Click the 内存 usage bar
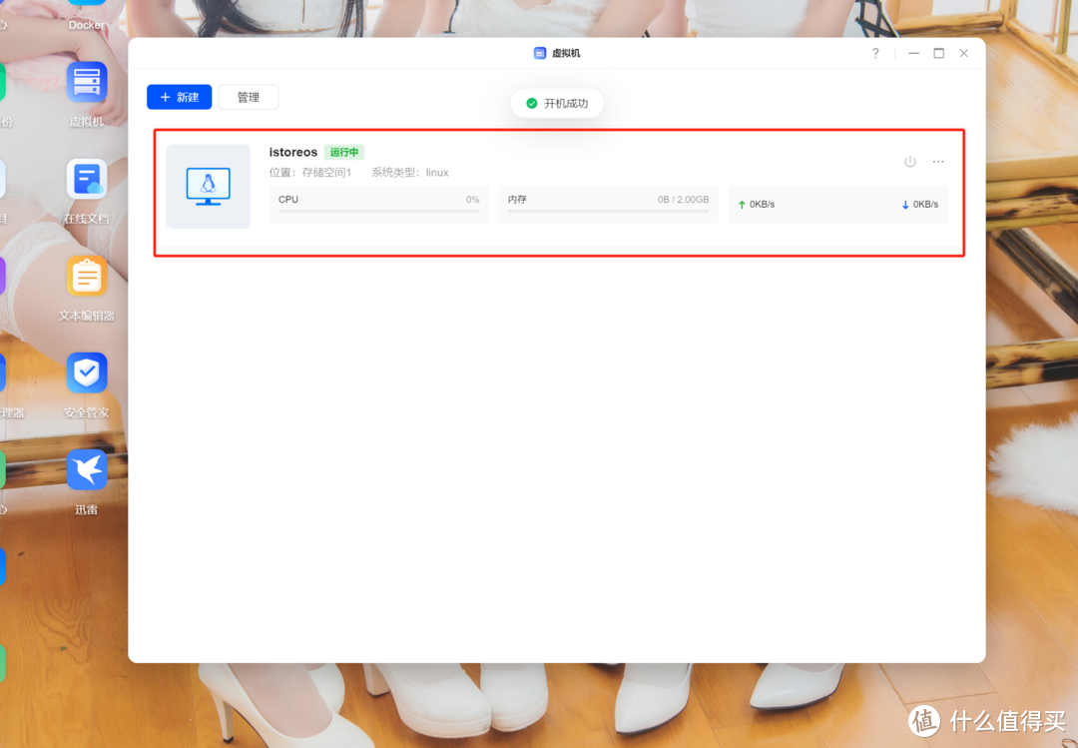Image resolution: width=1078 pixels, height=748 pixels. [x=608, y=211]
